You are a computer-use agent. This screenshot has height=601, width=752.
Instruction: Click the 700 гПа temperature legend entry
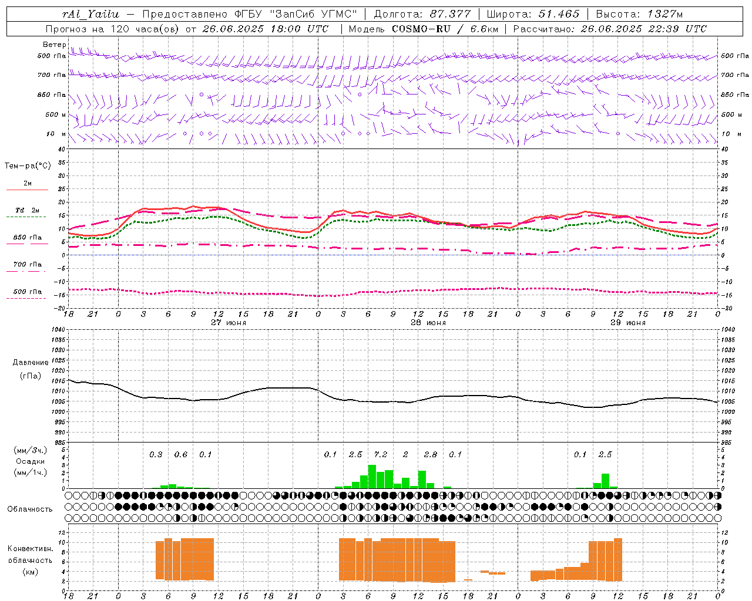[28, 265]
